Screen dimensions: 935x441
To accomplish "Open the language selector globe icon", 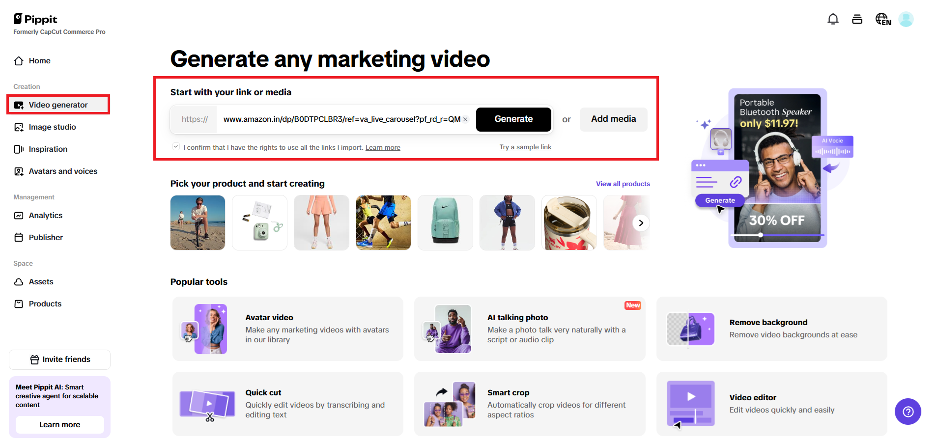I will coord(882,19).
